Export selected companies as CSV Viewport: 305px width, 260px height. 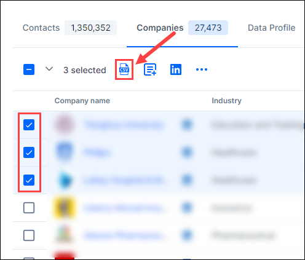point(124,69)
